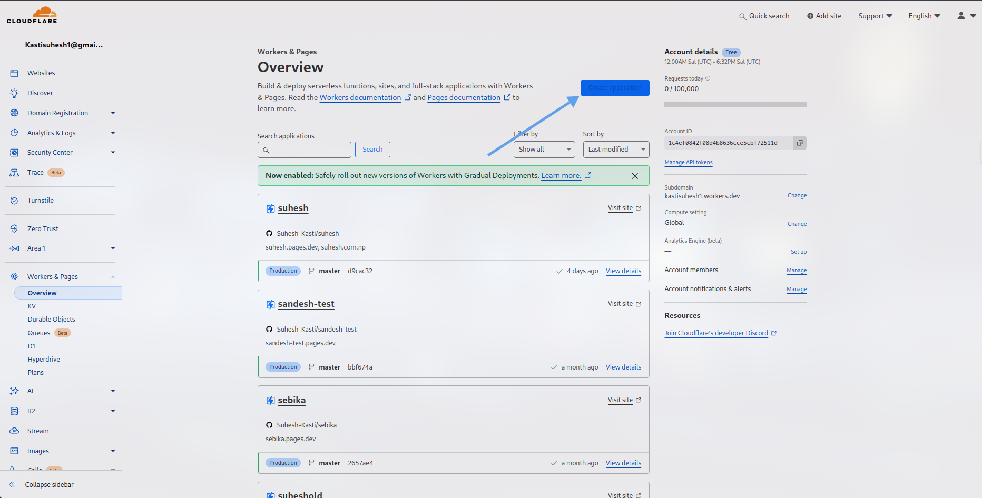Select KV under Workers & Pages

tap(32, 306)
